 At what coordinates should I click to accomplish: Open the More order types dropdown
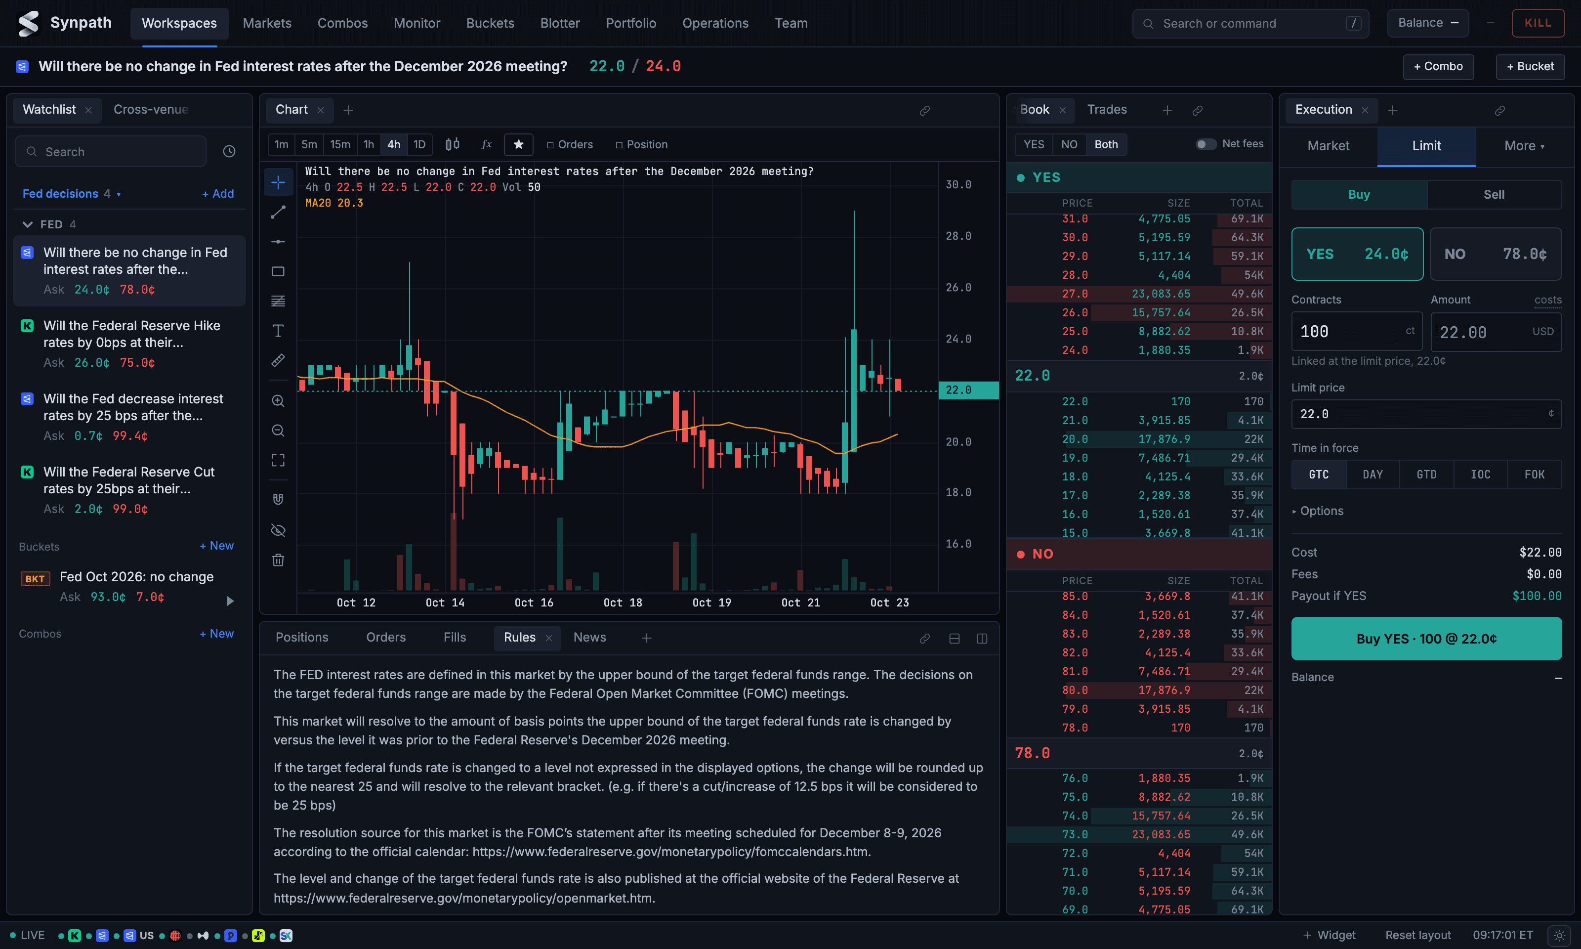pos(1524,146)
